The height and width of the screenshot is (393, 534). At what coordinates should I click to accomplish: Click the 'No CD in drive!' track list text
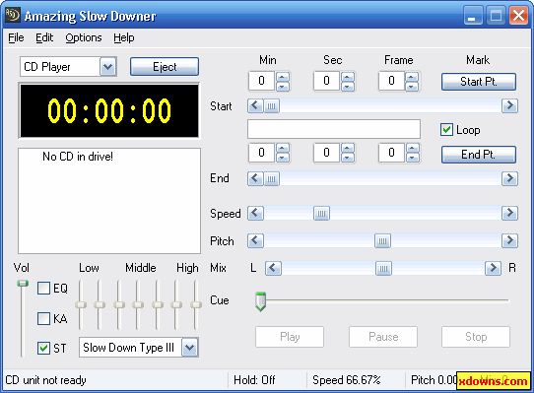click(x=78, y=157)
